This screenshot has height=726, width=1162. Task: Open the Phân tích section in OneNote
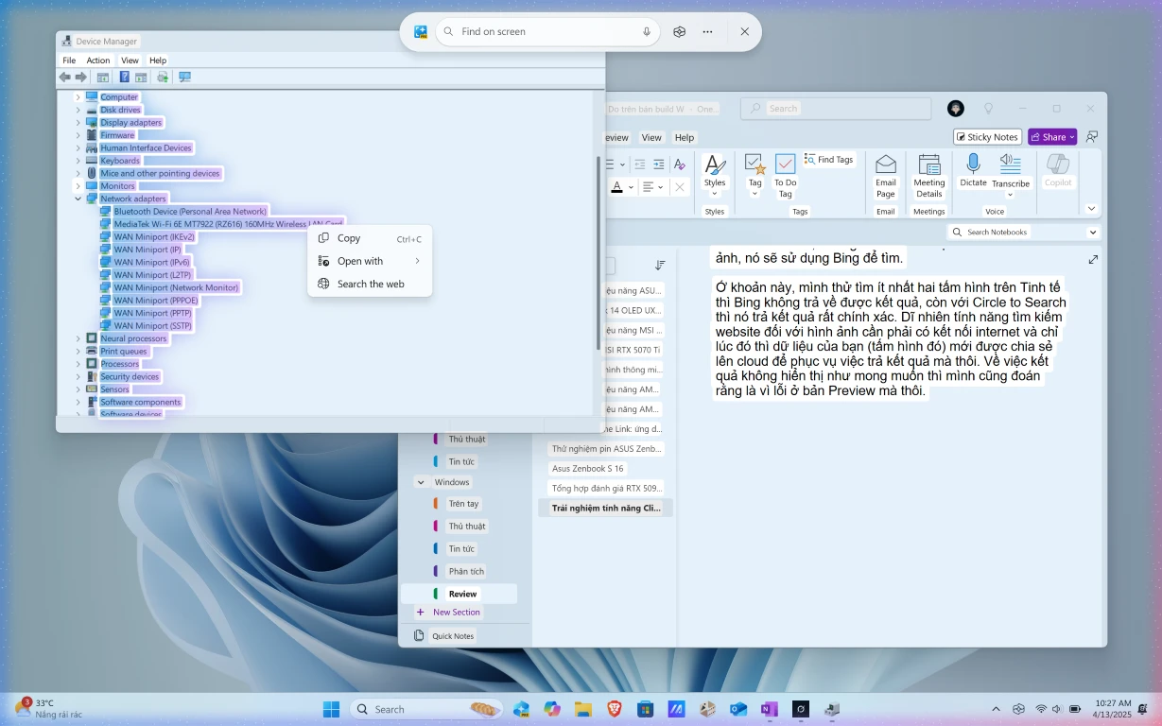coord(466,571)
